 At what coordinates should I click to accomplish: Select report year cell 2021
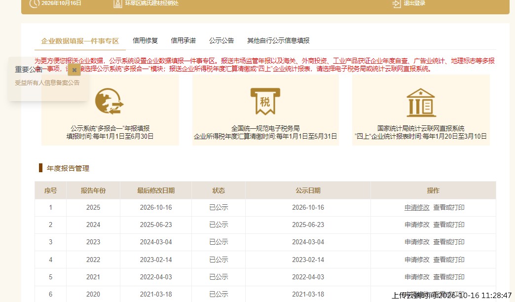point(93,277)
